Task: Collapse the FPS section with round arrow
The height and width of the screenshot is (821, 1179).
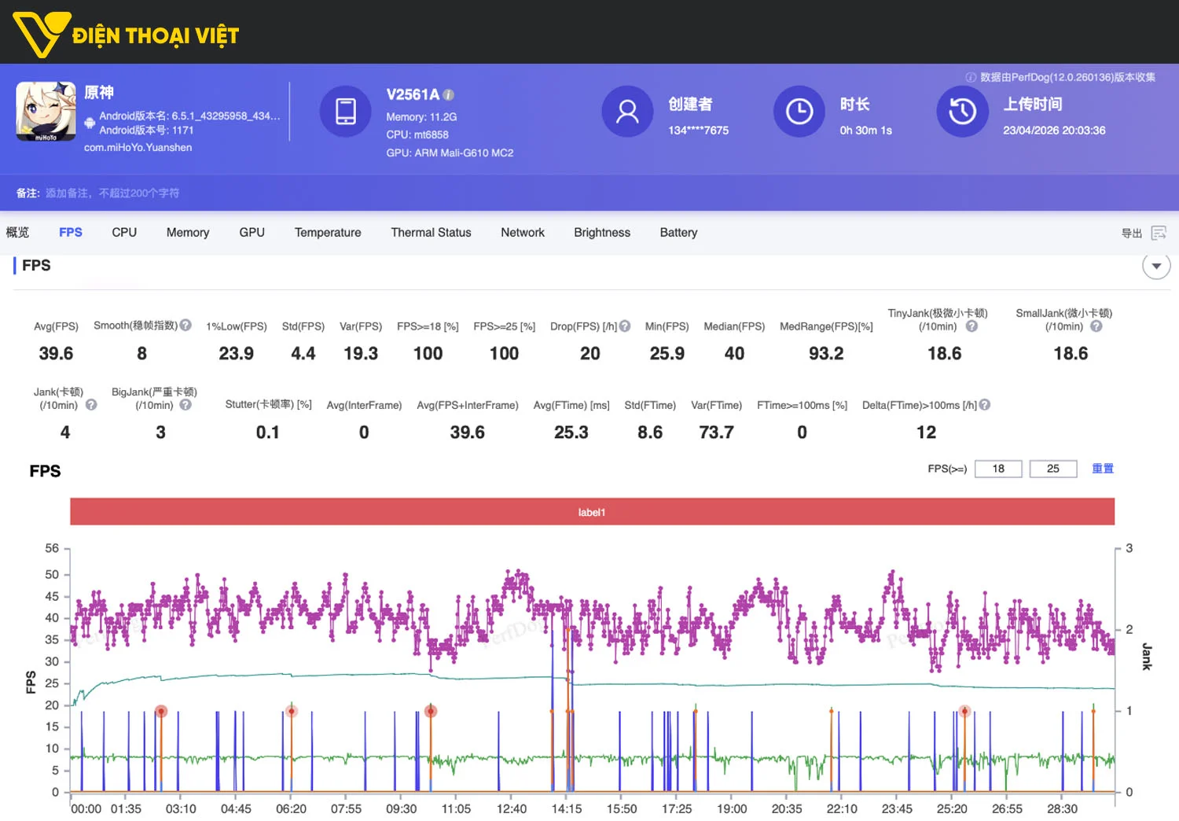Action: click(1155, 266)
